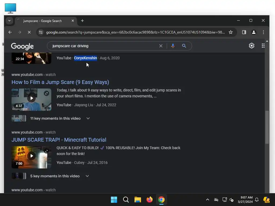Open JUMP SCARE TRAP Minecraft Tutorial link
Image resolution: width=275 pixels, height=206 pixels.
pyautogui.click(x=59, y=140)
